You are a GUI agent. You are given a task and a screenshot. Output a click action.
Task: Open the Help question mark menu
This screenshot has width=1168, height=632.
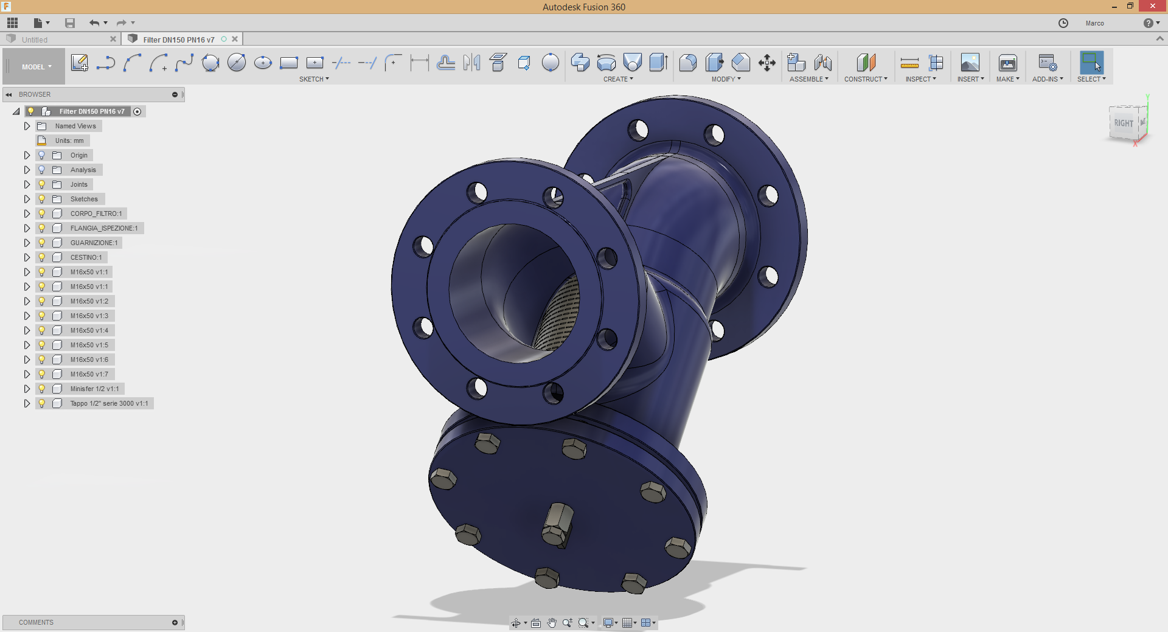1151,23
